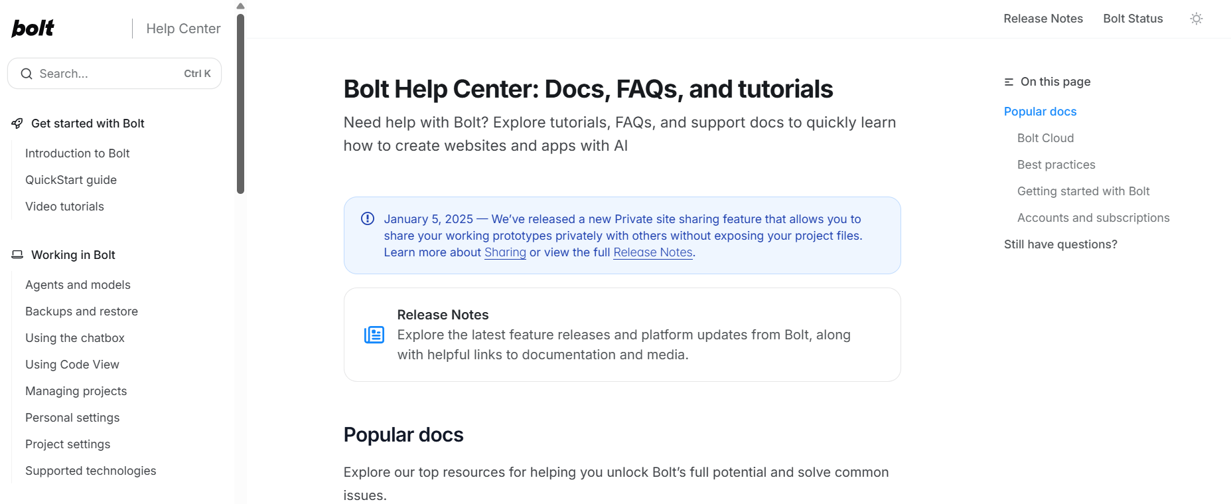1231x504 pixels.
Task: Click the Get started with Bolt heading
Action: click(88, 124)
